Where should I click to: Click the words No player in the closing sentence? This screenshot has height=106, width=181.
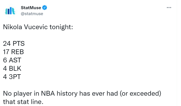point(18,94)
